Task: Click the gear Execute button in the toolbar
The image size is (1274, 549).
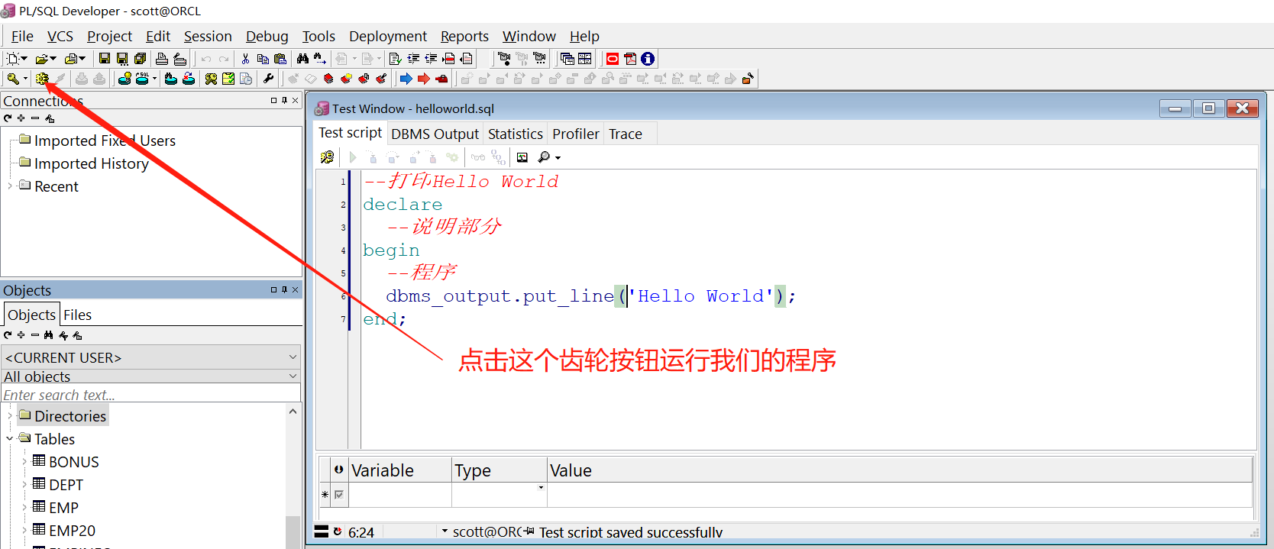Action: tap(42, 79)
